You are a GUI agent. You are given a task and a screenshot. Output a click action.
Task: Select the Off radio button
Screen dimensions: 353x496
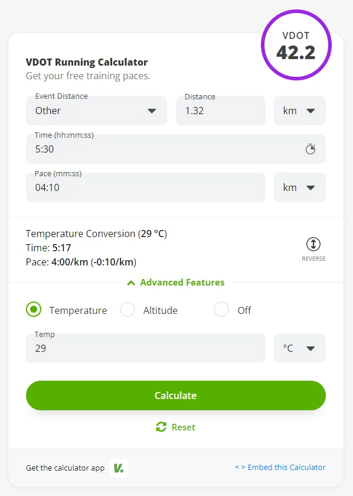(221, 309)
